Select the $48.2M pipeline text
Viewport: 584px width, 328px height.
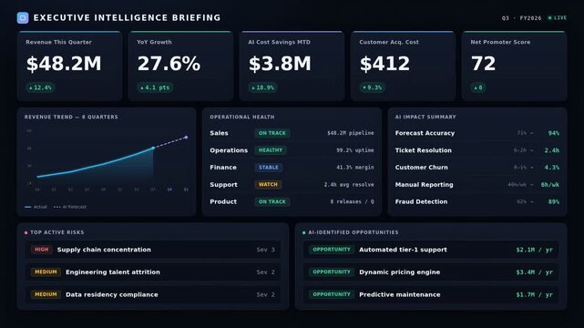[x=351, y=133]
